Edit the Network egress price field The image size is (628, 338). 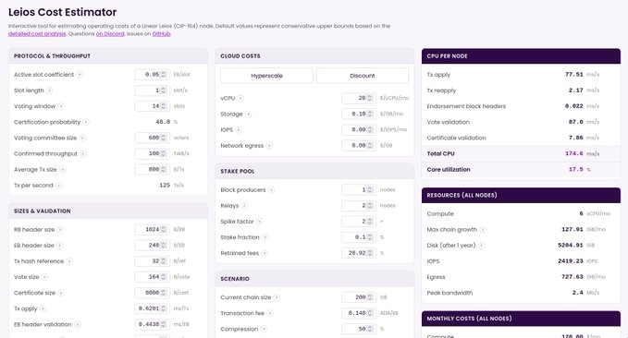[359, 146]
